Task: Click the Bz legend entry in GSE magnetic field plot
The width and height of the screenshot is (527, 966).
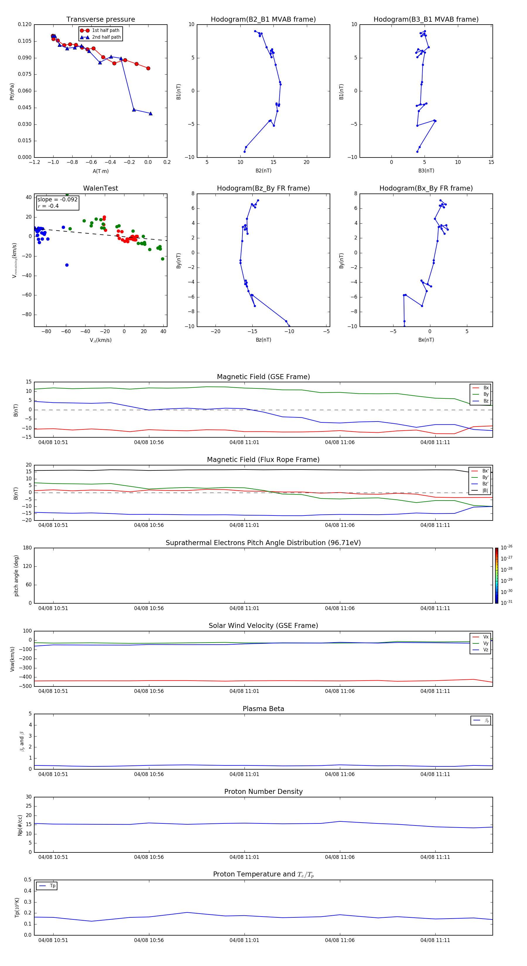Action: 480,401
